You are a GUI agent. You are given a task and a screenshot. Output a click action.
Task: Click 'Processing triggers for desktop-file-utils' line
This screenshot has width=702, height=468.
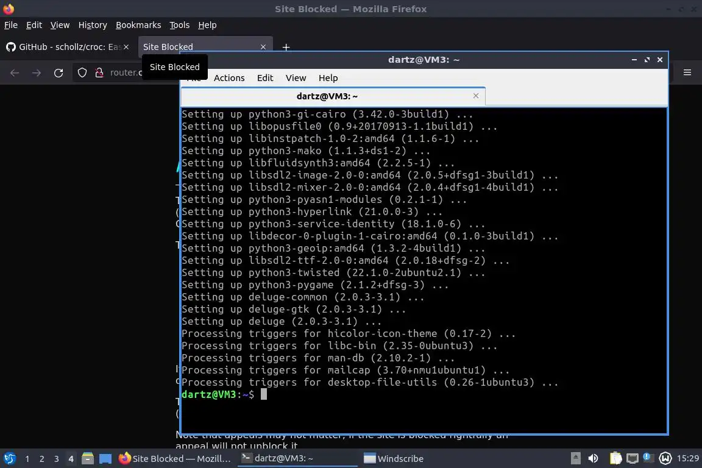370,383
